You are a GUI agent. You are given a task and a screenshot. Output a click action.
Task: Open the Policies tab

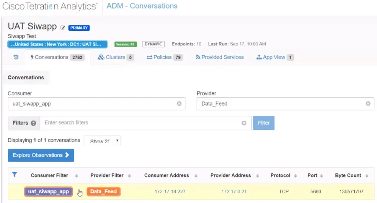[165, 57]
